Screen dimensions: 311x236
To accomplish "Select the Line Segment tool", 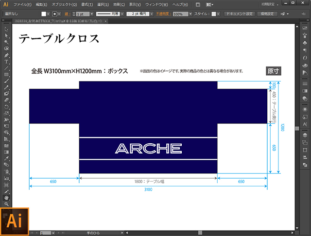I will pyautogui.click(x=6, y=68).
